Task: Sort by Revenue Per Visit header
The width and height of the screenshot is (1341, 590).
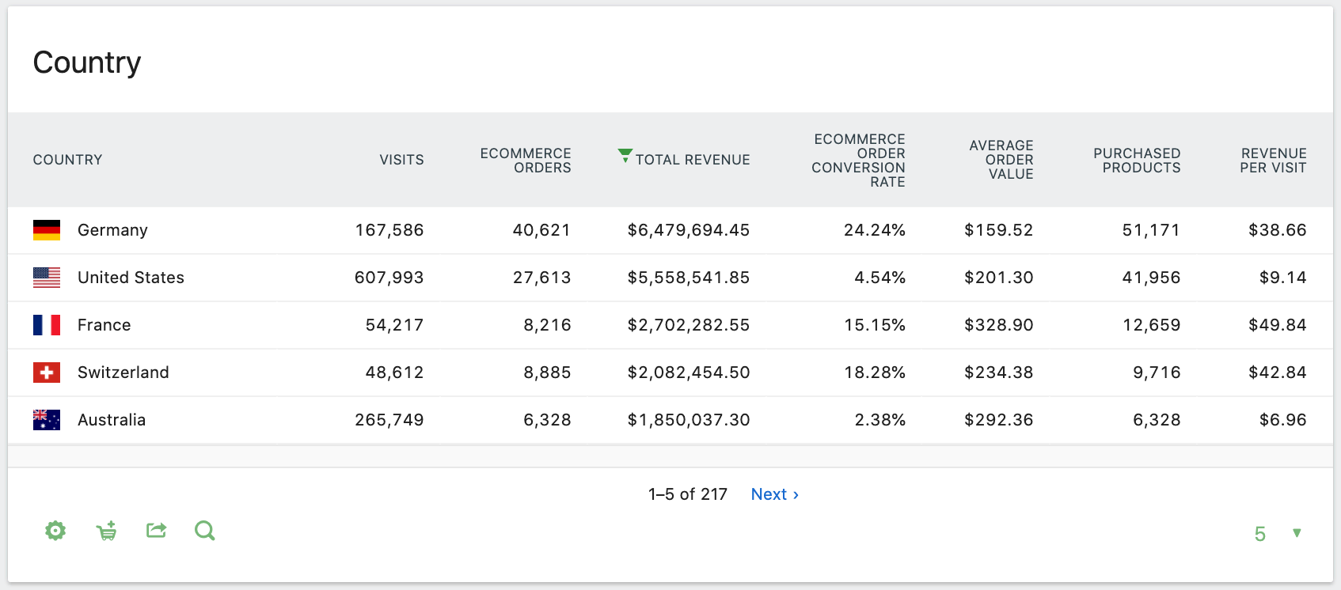Action: point(1273,161)
